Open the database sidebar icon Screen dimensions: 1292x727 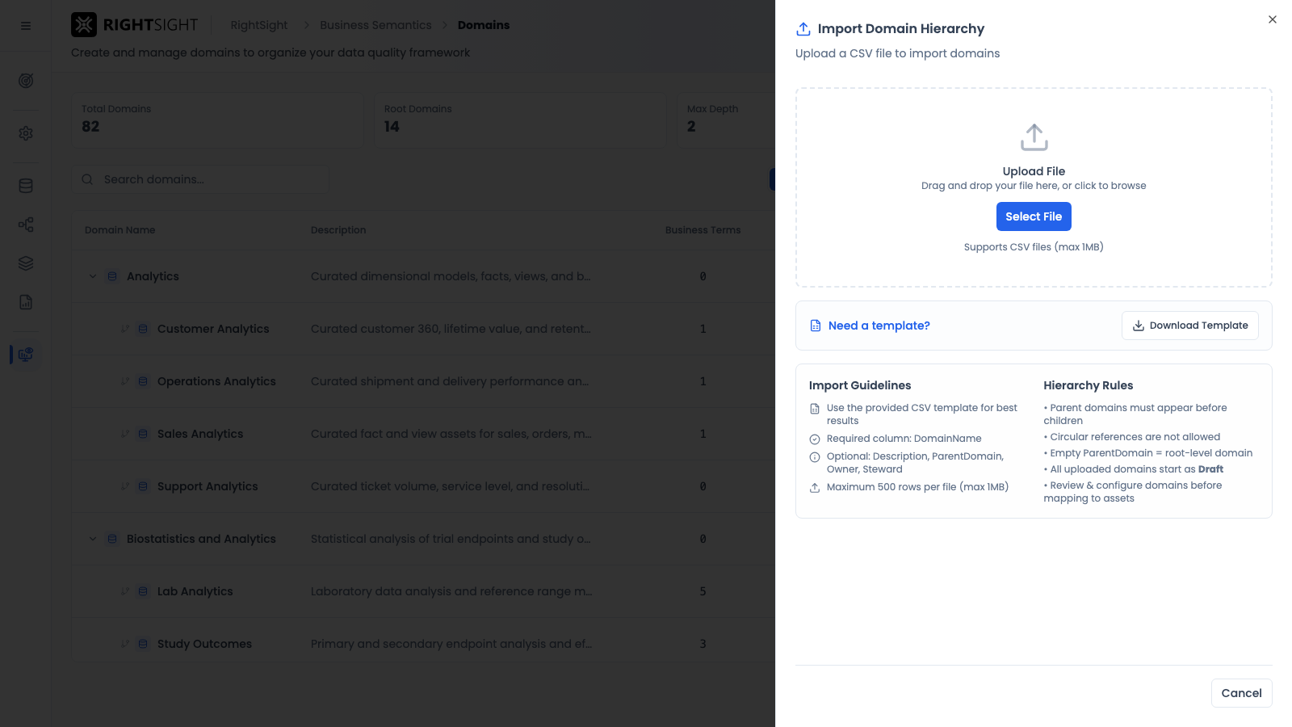tap(26, 186)
